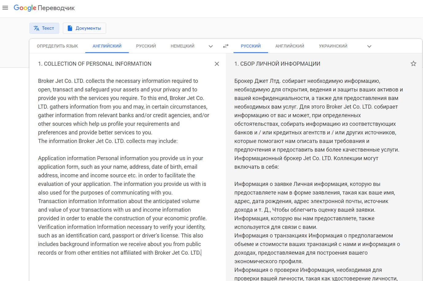The width and height of the screenshot is (423, 281).
Task: Click the Переводчик title text
Action: click(56, 8)
